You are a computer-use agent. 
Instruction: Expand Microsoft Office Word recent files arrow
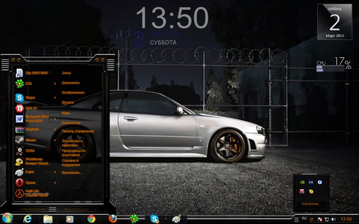(x=55, y=119)
